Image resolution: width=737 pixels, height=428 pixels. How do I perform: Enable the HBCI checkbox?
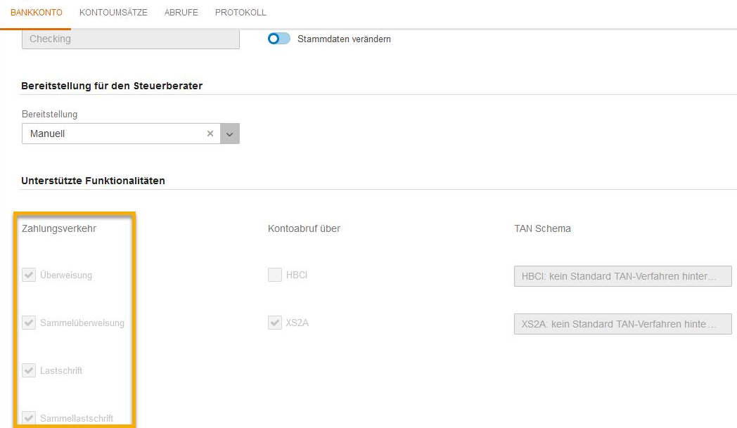[x=275, y=275]
